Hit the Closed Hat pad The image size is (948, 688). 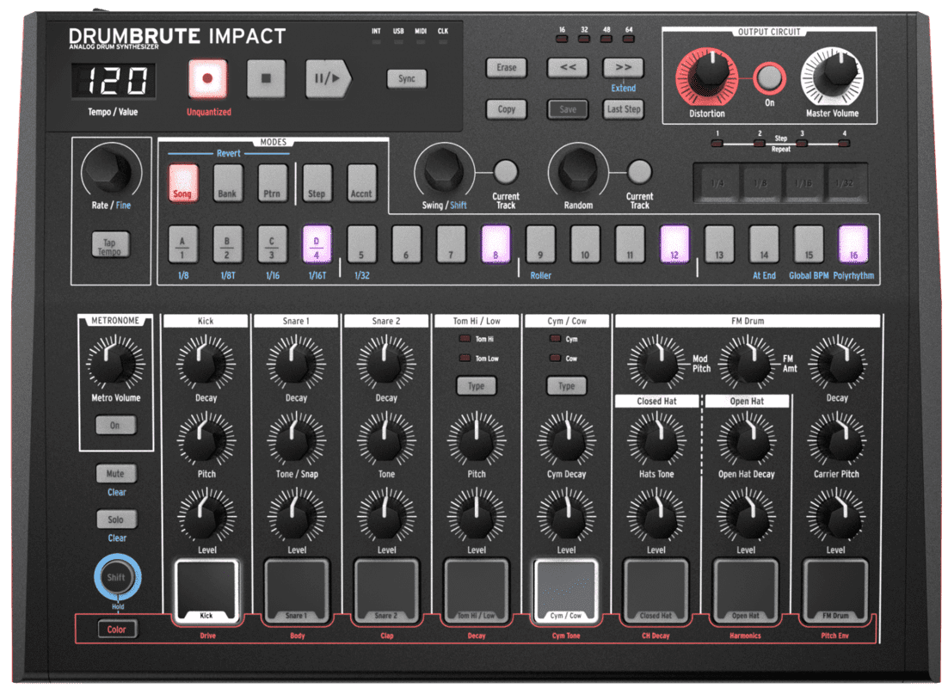656,592
